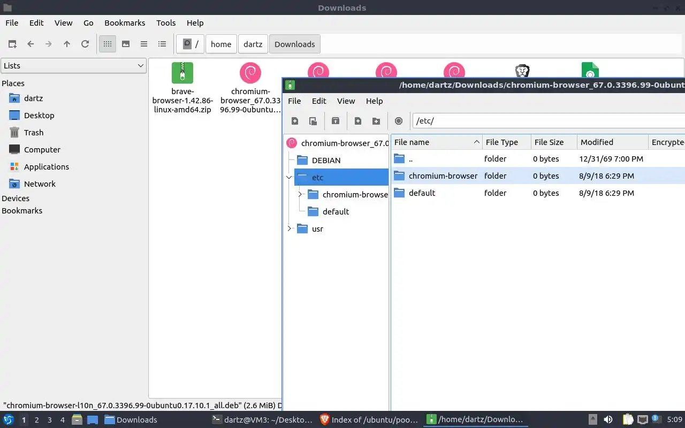Open Applications in Places
This screenshot has height=428, width=685.
pyautogui.click(x=47, y=167)
